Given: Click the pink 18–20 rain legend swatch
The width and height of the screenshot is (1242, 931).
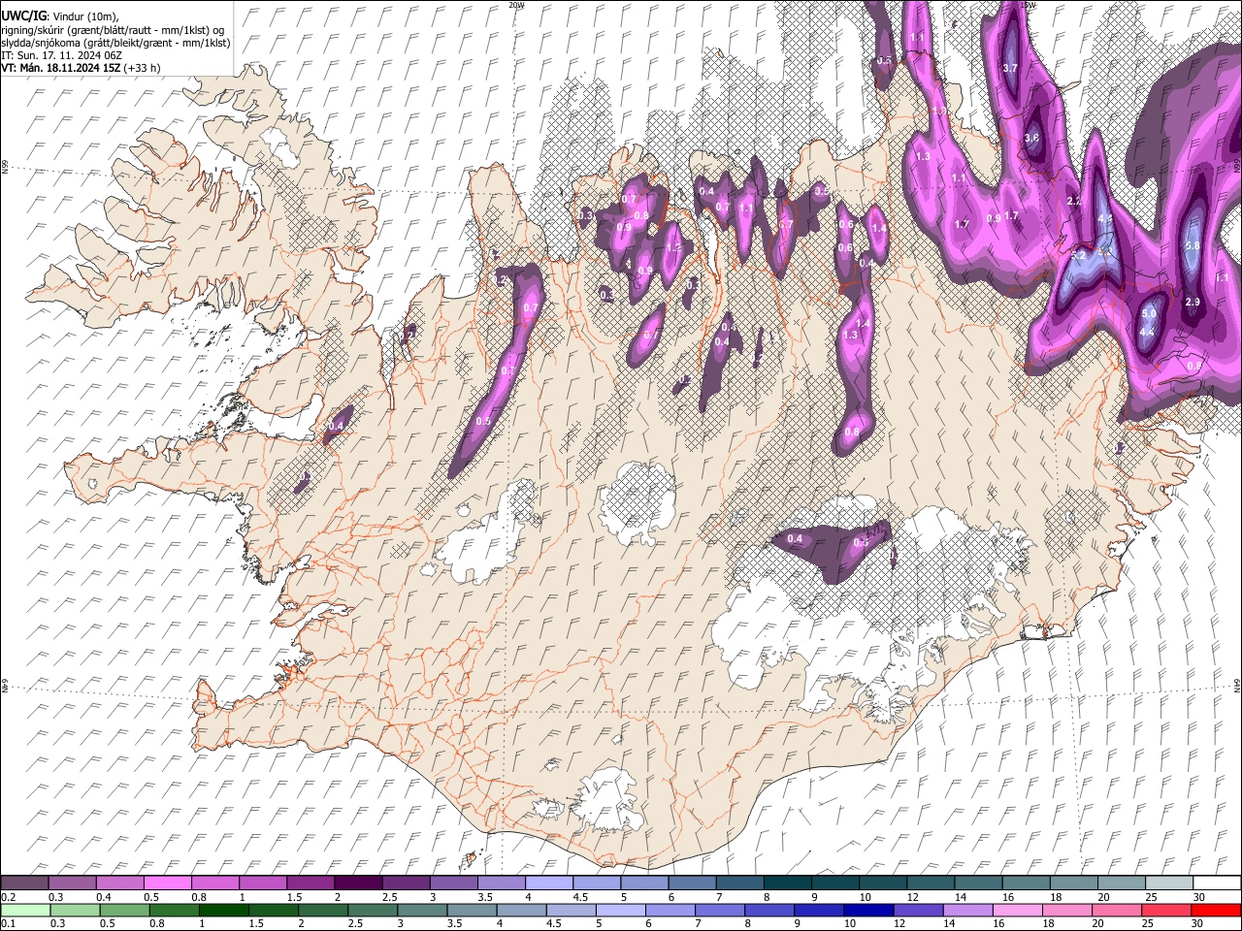Looking at the screenshot, I should point(1069,910).
